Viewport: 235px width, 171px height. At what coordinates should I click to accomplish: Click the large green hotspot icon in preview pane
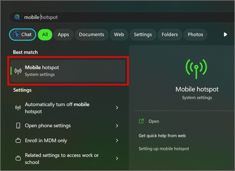click(196, 69)
